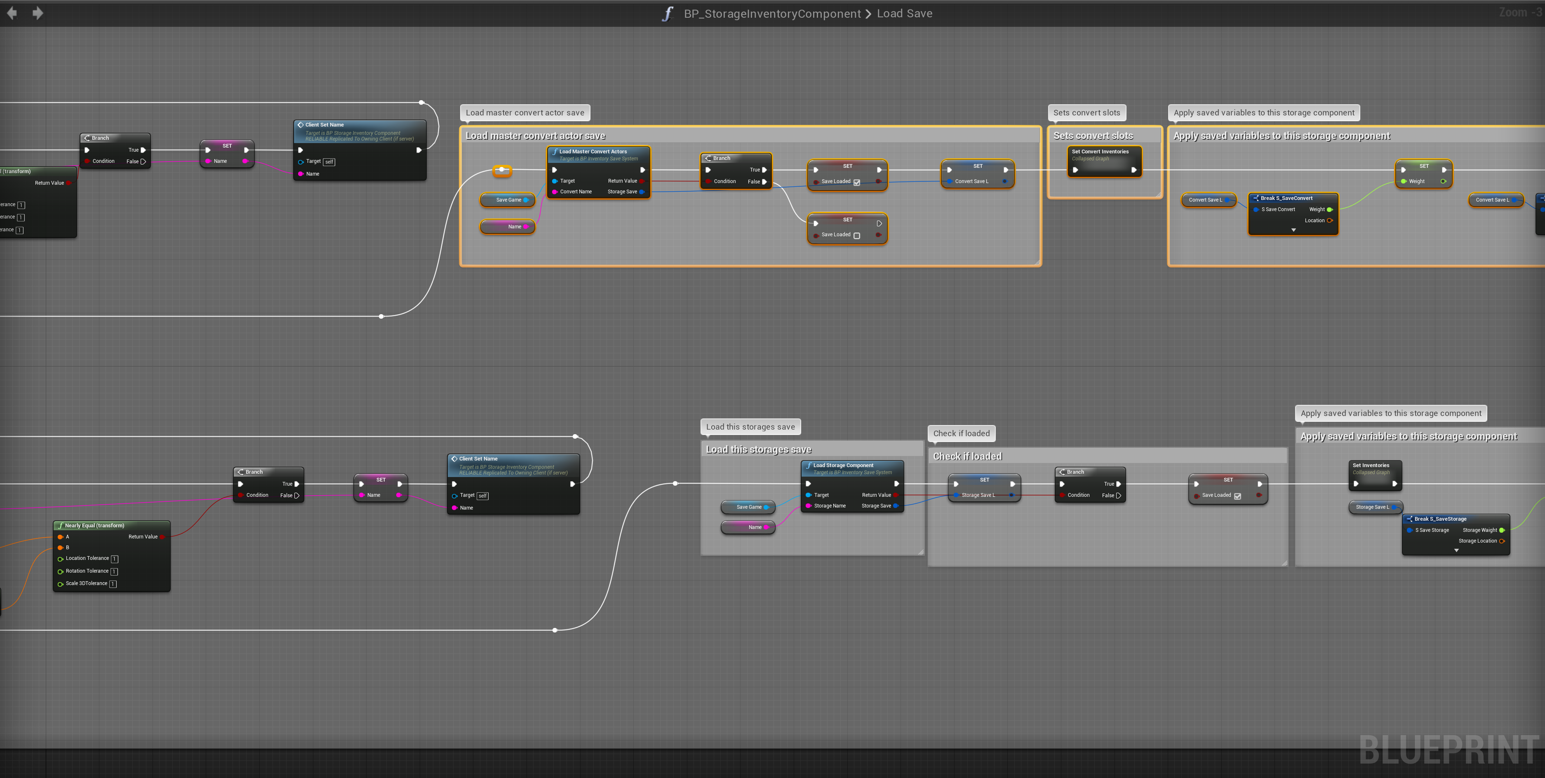
Task: Expand the Break S_SaveConvert node pins
Action: [1293, 230]
